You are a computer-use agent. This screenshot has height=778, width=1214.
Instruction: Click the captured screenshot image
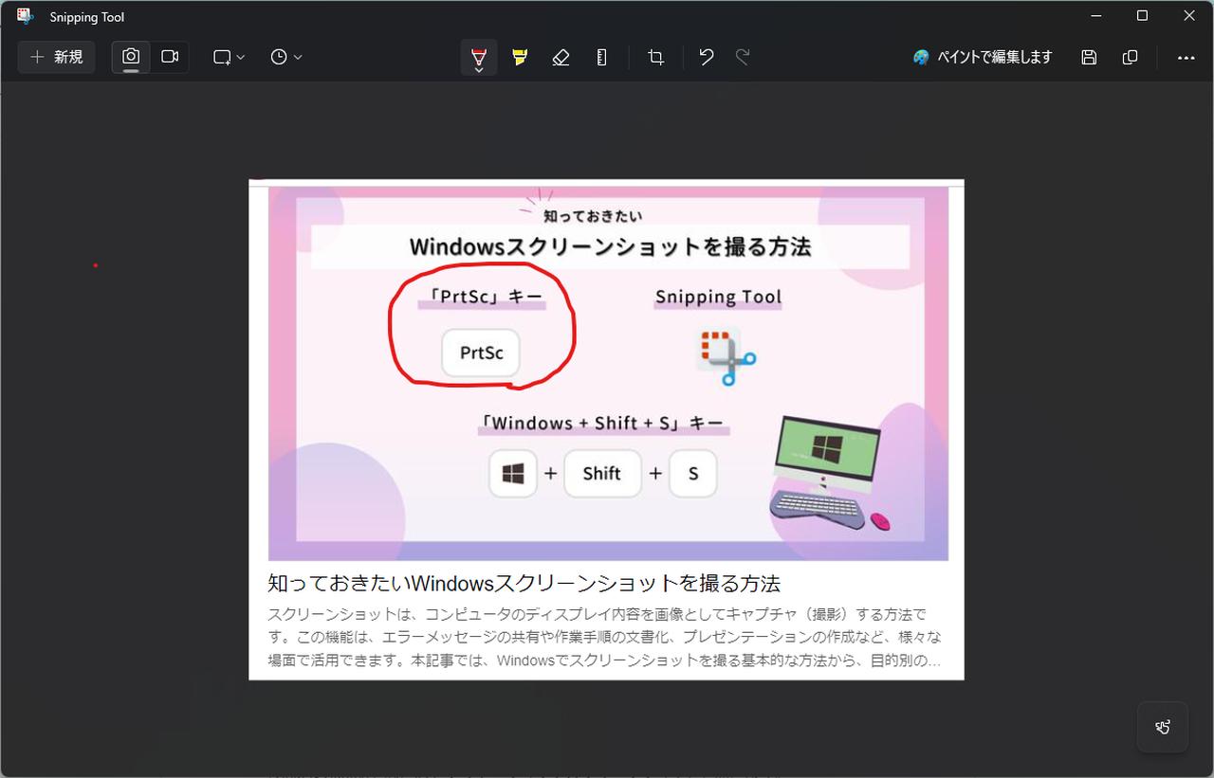click(606, 429)
